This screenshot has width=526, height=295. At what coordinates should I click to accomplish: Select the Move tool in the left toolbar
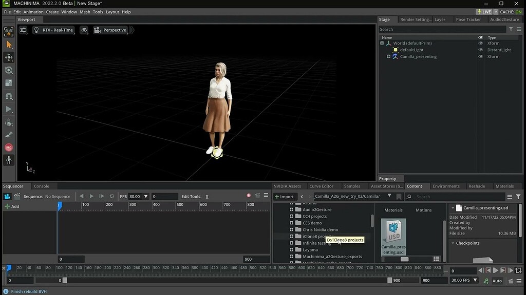pos(8,58)
